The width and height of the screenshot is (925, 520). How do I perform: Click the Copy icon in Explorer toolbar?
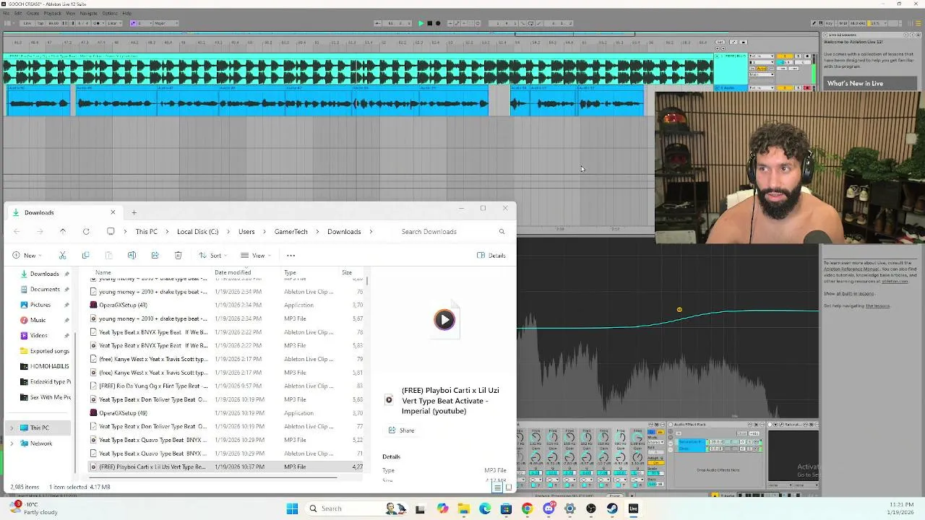85,255
